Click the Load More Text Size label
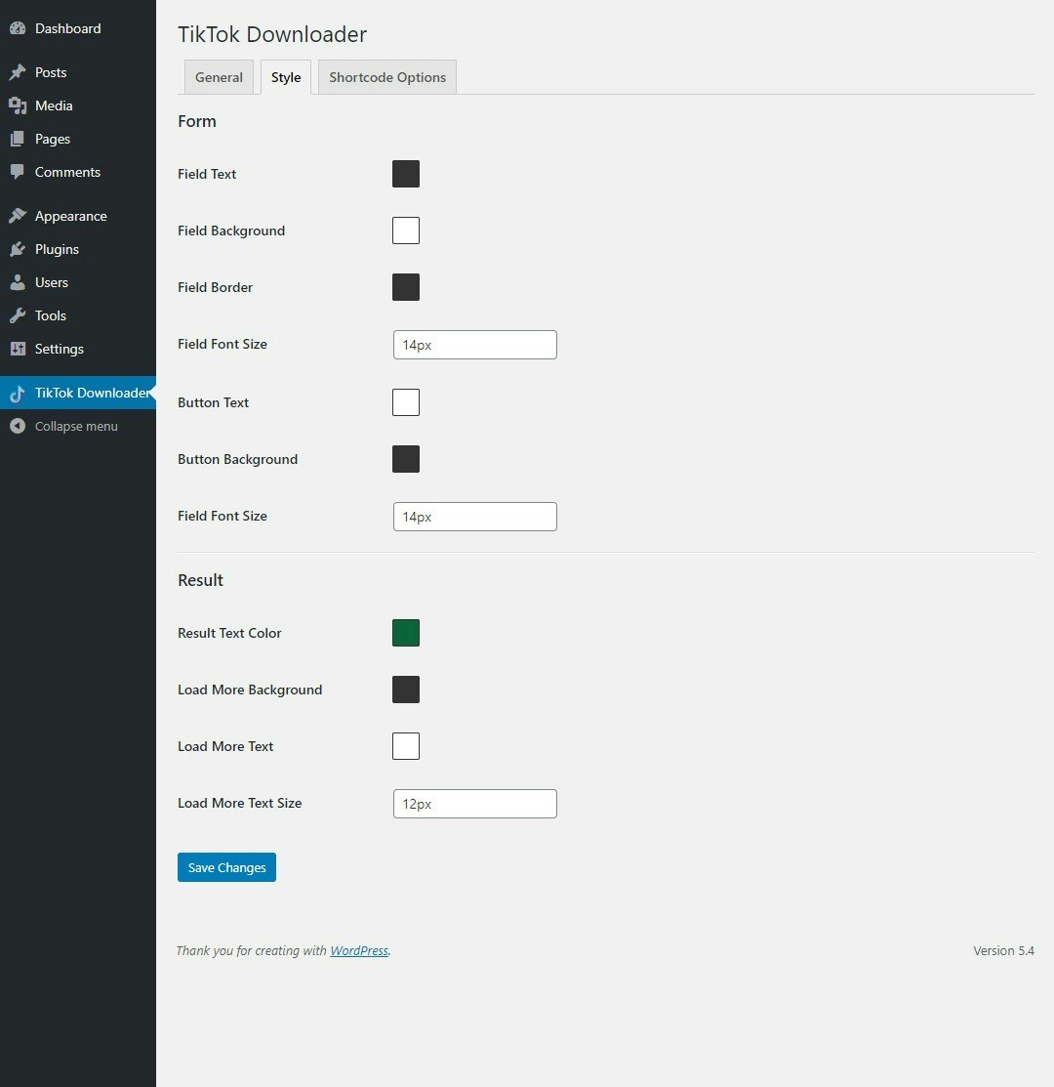1054x1087 pixels. click(x=240, y=803)
